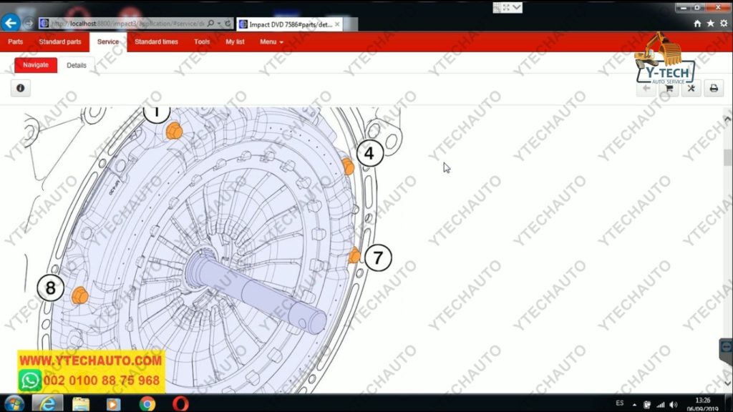Open Internet Explorer from taskbar
The width and height of the screenshot is (733, 412).
point(47,403)
